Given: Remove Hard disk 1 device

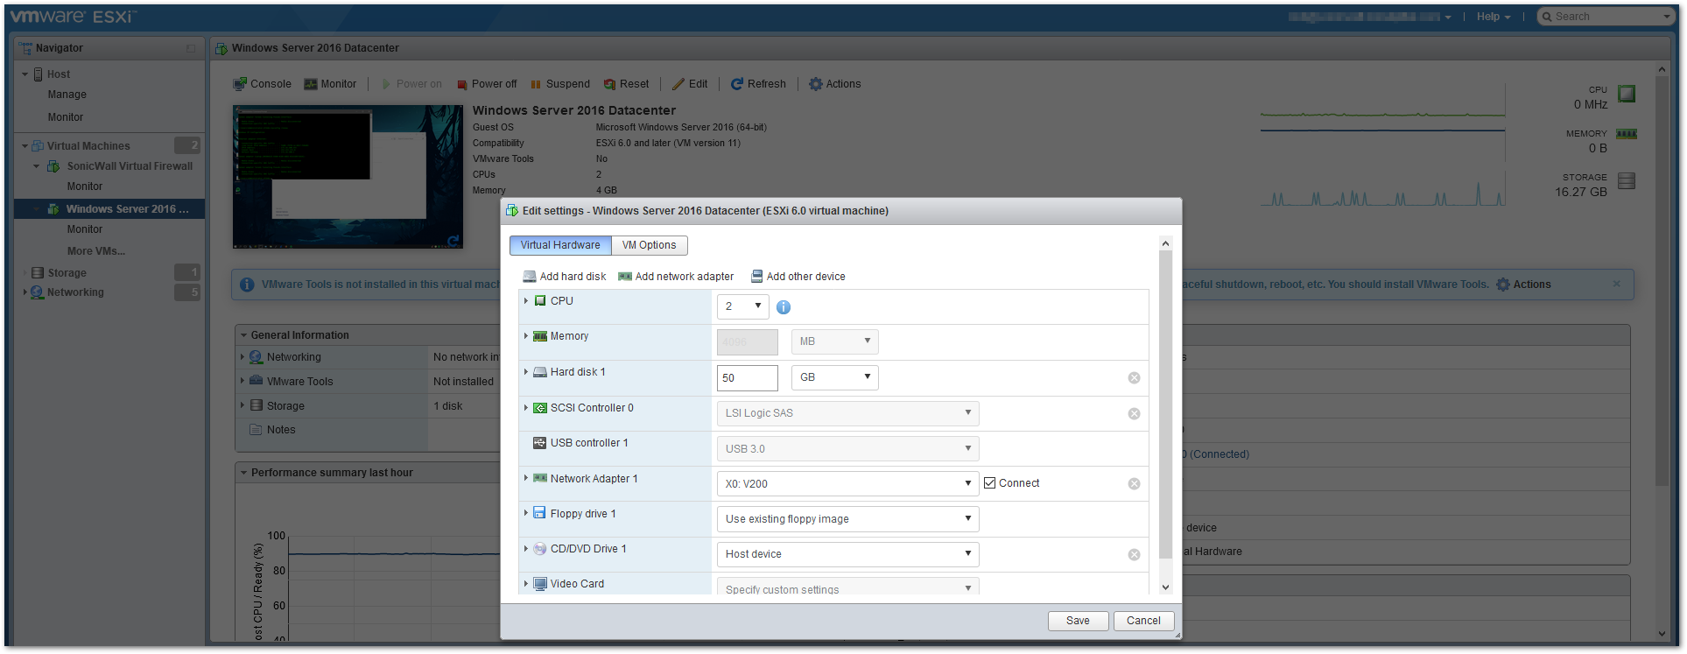Looking at the screenshot, I should click(x=1134, y=378).
